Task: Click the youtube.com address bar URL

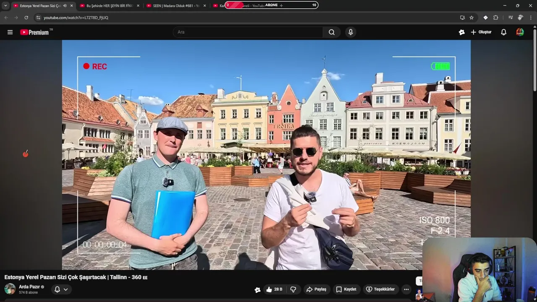Action: point(76,18)
